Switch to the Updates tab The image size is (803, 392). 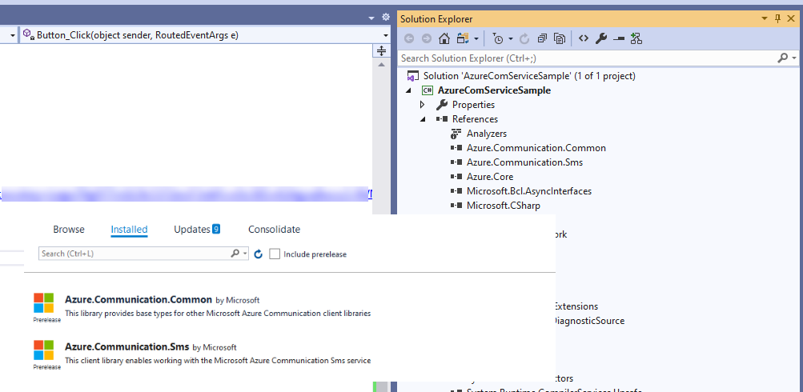tap(192, 230)
